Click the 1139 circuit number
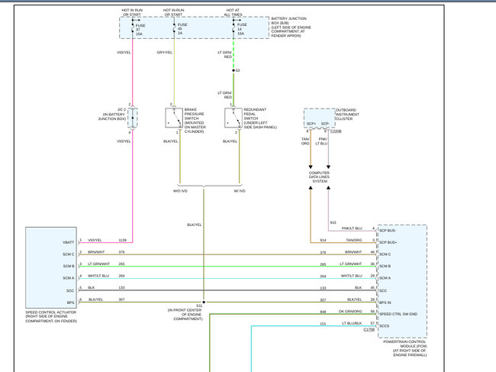496x372 pixels. point(122,241)
